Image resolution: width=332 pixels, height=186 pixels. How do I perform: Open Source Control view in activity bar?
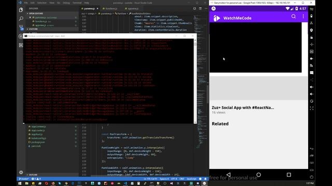pyautogui.click(x=21, y=27)
